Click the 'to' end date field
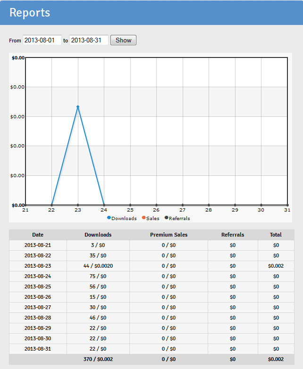The image size is (303, 369). click(x=89, y=41)
